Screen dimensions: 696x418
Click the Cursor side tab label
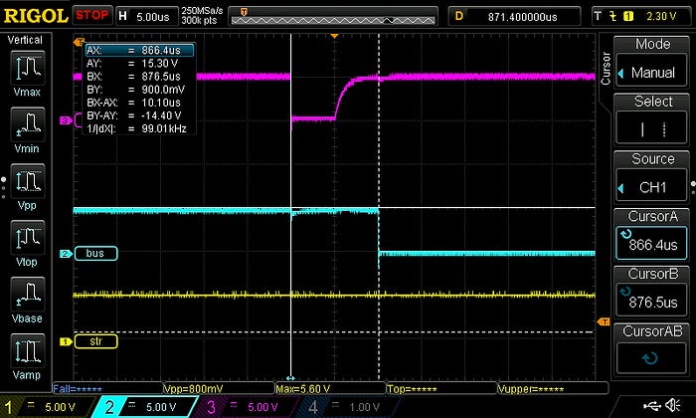[x=606, y=69]
